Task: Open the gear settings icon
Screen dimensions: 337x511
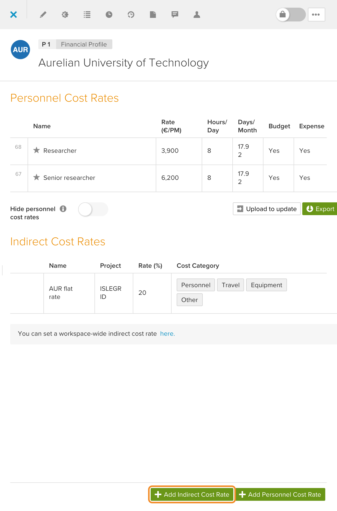Action: 65,15
